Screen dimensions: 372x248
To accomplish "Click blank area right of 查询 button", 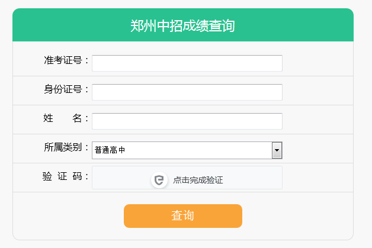I will tap(296, 216).
